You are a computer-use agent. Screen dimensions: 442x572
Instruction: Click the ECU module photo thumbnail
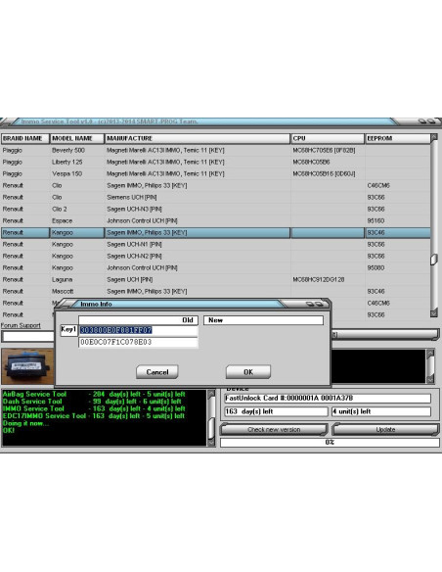(x=27, y=366)
